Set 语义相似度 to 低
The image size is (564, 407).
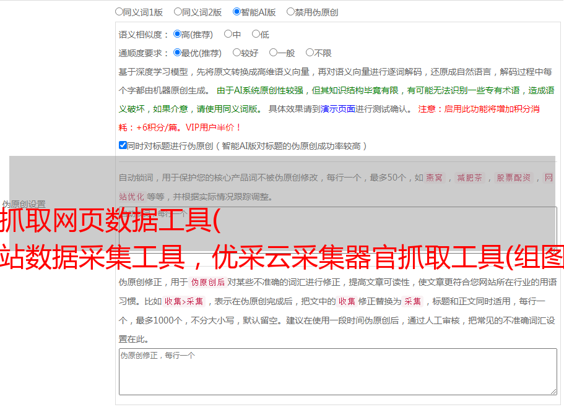(256, 34)
